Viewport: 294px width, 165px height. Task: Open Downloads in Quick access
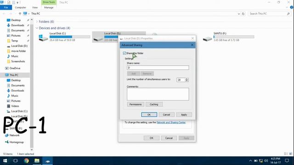pos(17,25)
